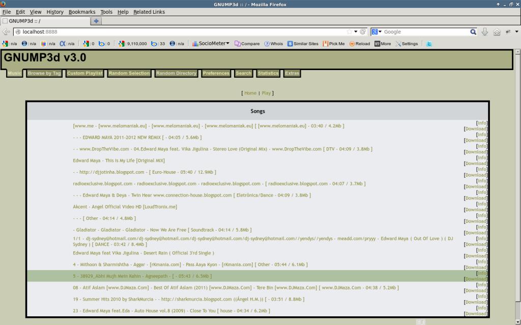521x325 pixels.
Task: Click the Home link
Action: click(x=250, y=93)
